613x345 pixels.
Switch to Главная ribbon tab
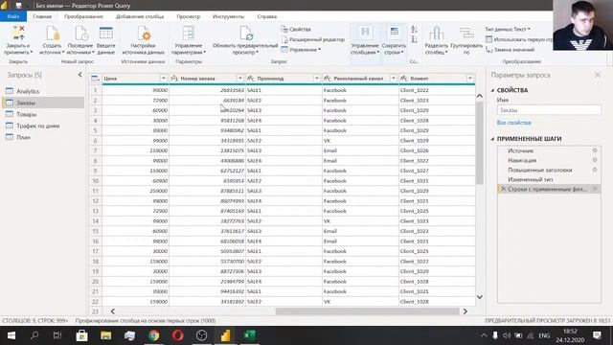[42, 16]
